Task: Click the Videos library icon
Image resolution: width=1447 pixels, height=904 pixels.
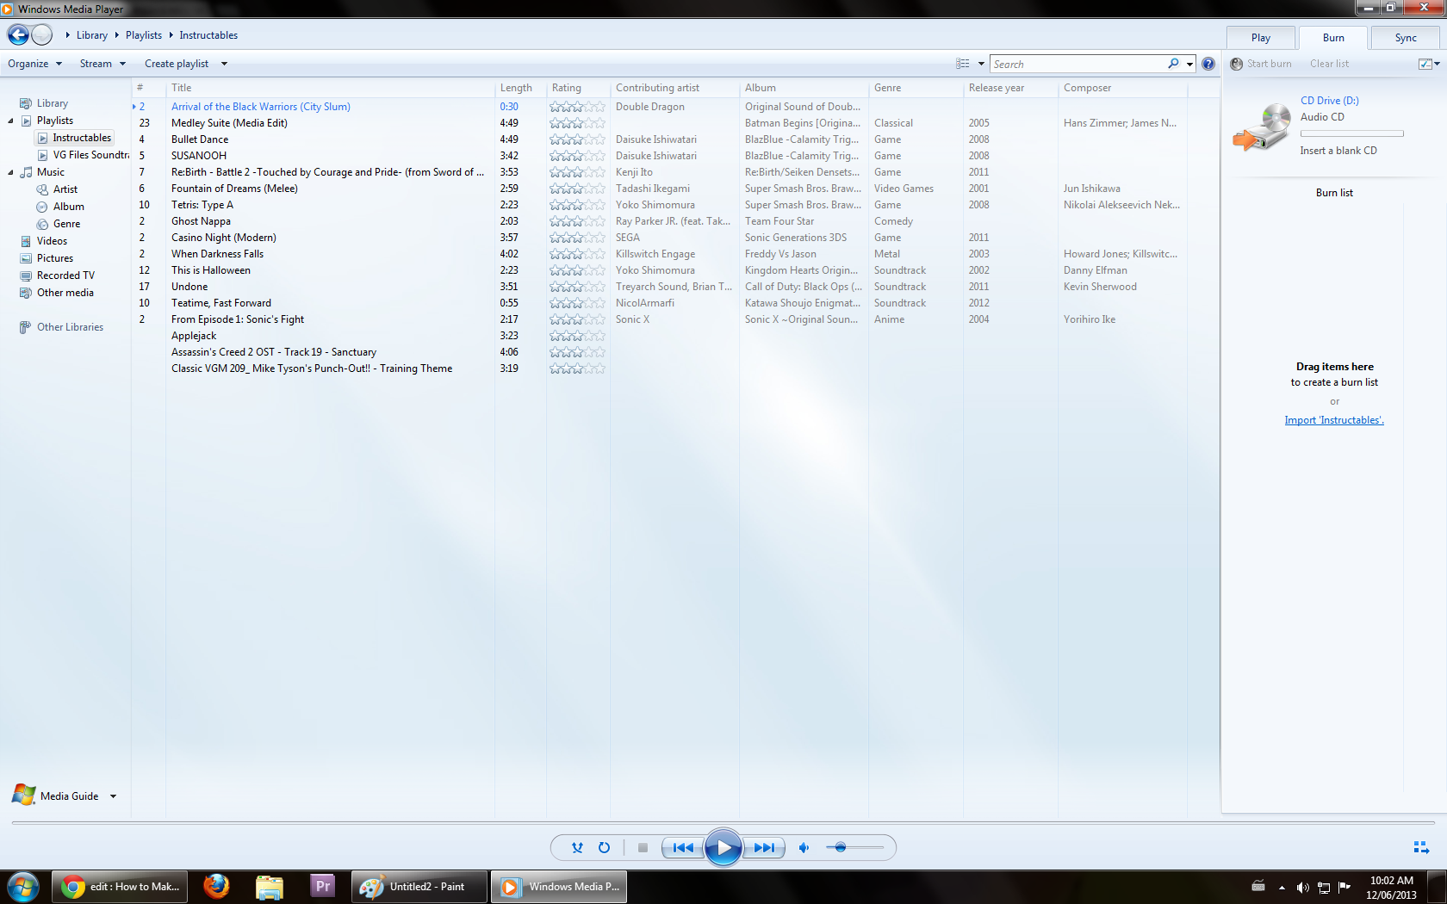Action: coord(26,241)
